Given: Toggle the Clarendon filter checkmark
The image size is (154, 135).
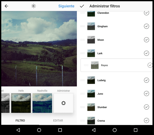Looking at the screenshot, I should pos(146,13).
